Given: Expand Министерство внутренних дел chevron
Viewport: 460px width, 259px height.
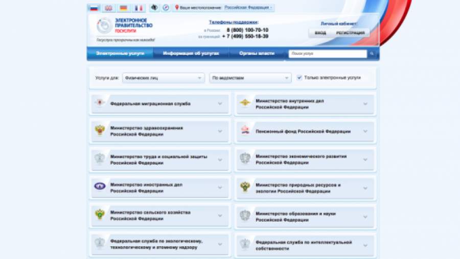Looking at the screenshot, I should click(365, 104).
